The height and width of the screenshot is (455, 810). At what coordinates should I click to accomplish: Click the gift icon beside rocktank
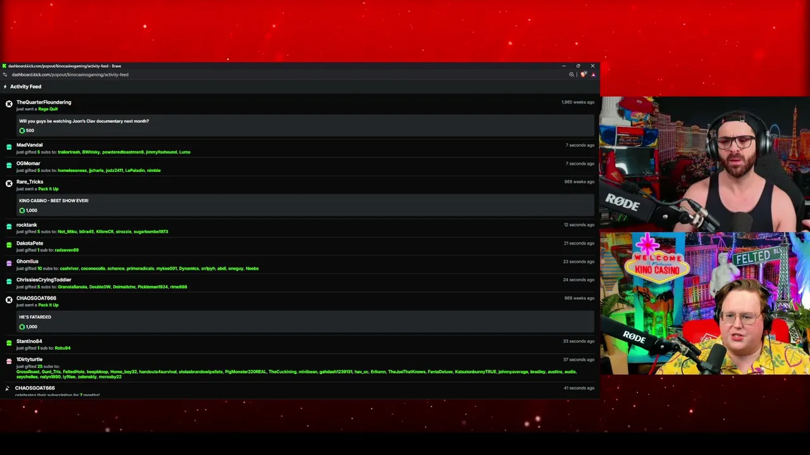click(9, 226)
